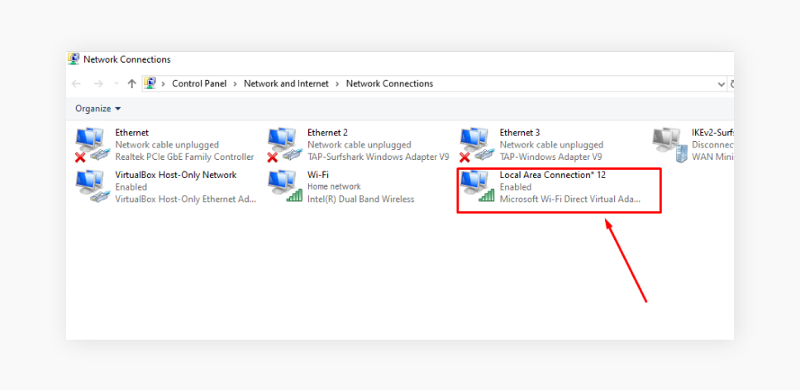This screenshot has width=800, height=390.
Task: Click the Ethernet 2 adapter icon
Action: 284,145
